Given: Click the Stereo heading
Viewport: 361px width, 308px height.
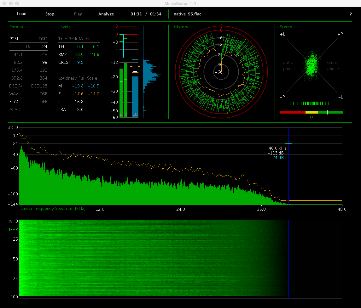Looking at the screenshot, I should click(x=286, y=27).
